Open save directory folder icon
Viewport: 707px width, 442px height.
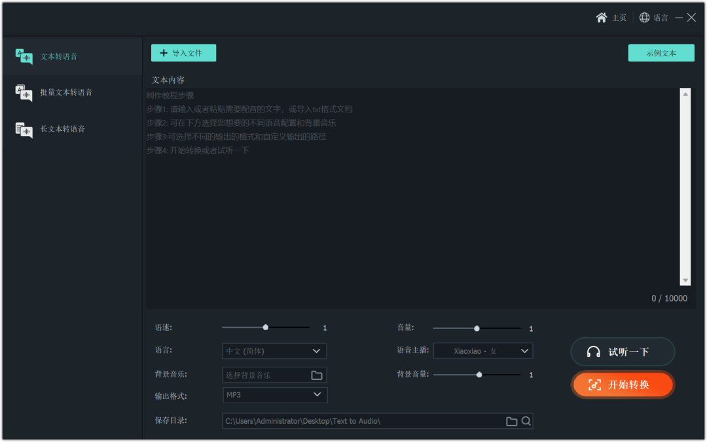pos(511,421)
